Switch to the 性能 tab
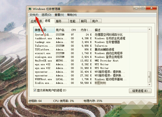The image size is (162, 117). point(74,21)
